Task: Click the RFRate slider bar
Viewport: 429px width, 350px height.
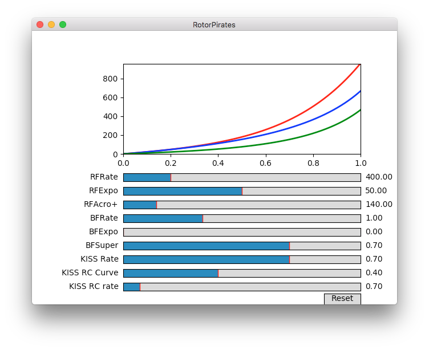Action: (242, 177)
